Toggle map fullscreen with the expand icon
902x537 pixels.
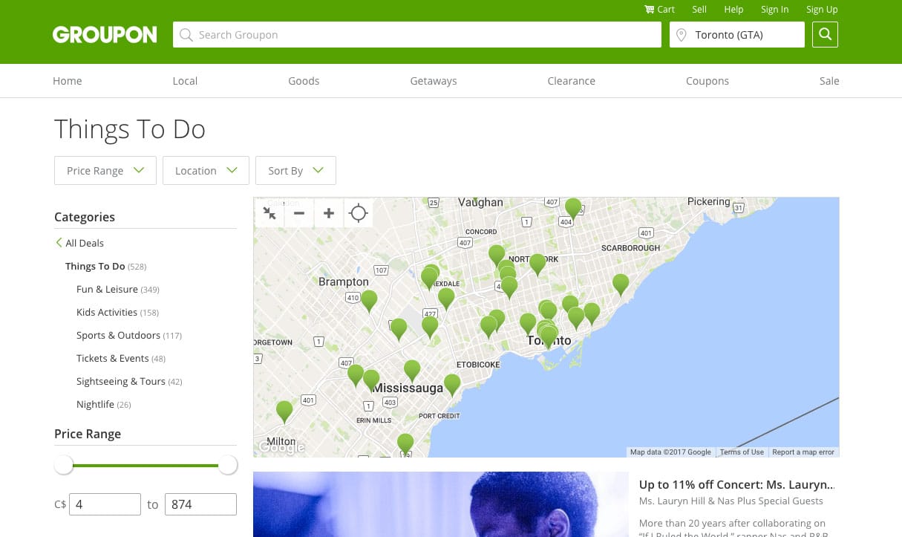pyautogui.click(x=269, y=213)
